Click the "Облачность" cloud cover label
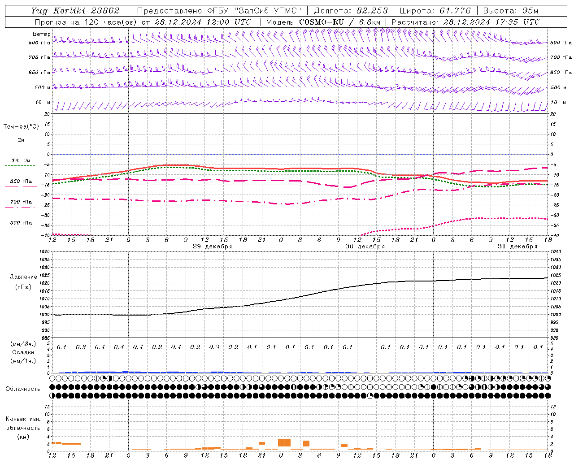 [x=23, y=389]
